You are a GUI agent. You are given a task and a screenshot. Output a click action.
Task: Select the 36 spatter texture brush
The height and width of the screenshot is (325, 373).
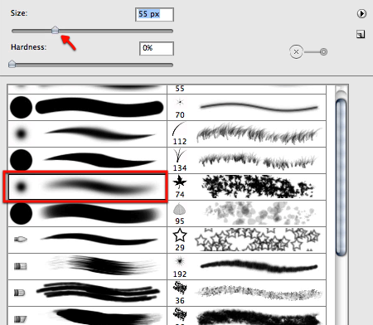tap(247, 293)
